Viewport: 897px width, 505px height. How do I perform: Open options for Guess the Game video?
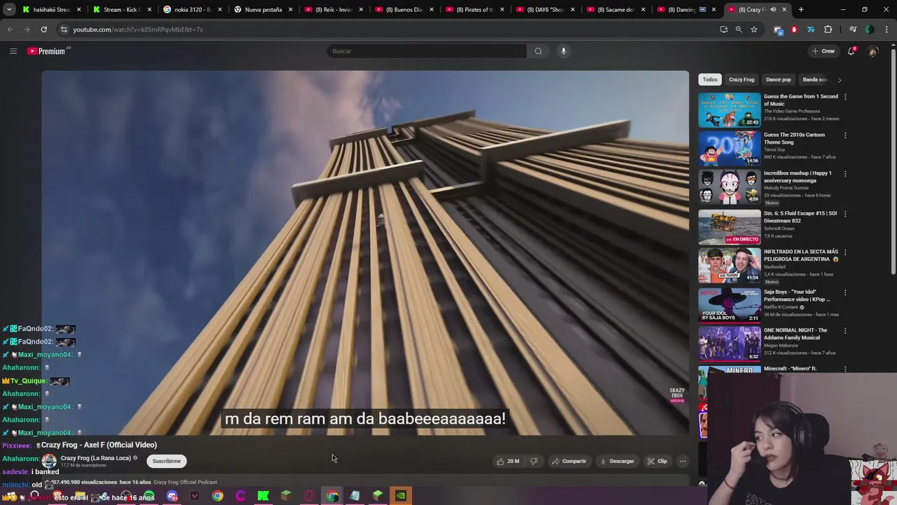pyautogui.click(x=845, y=97)
